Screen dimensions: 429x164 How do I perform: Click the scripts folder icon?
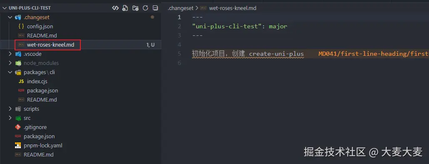tap(18, 109)
